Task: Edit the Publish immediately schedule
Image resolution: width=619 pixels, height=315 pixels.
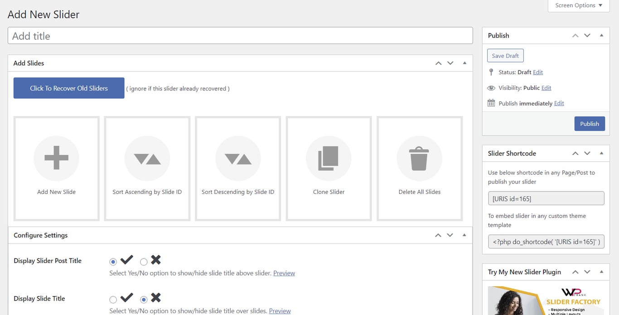Action: [x=559, y=103]
